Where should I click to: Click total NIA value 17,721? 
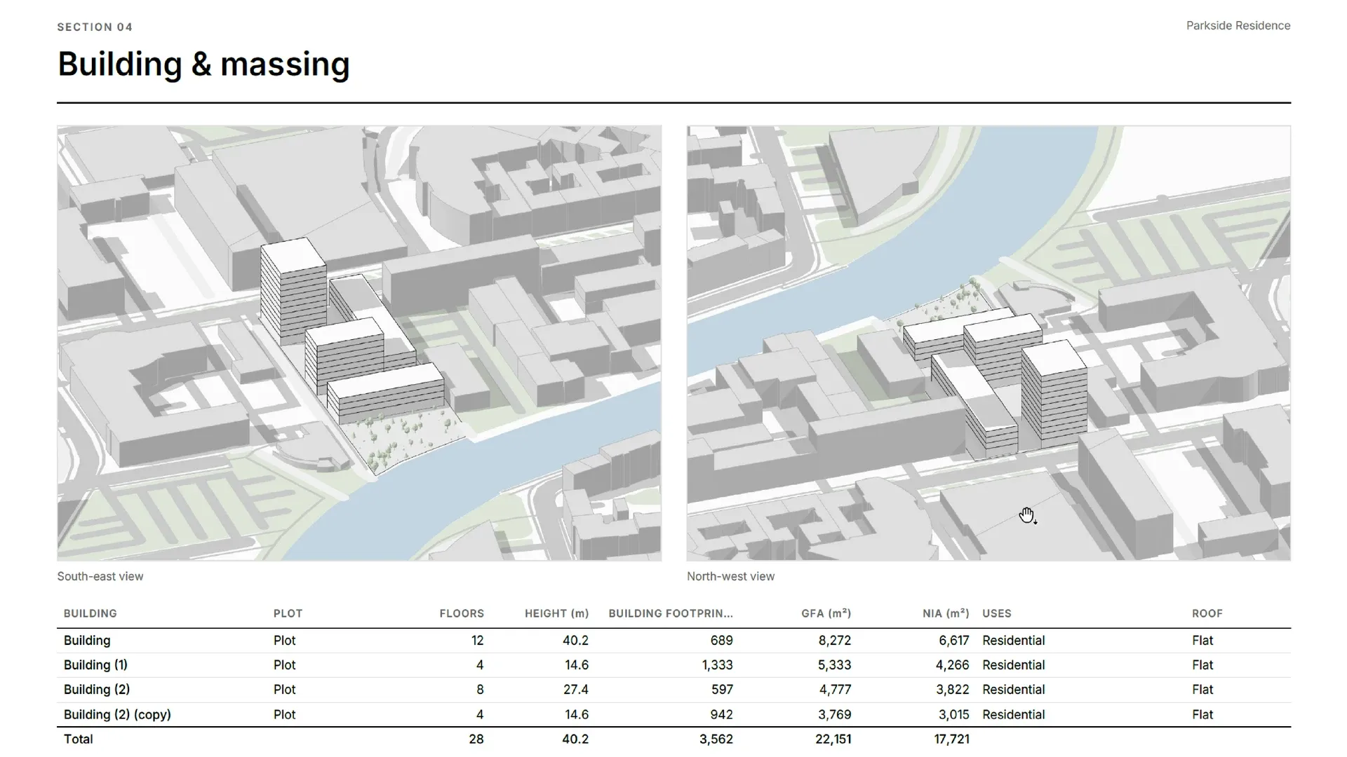pos(951,739)
